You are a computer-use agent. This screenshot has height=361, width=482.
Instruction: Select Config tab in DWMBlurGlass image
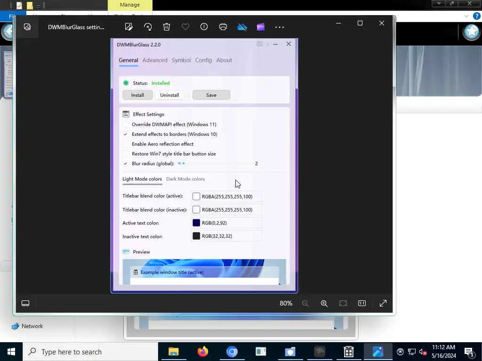click(x=203, y=60)
